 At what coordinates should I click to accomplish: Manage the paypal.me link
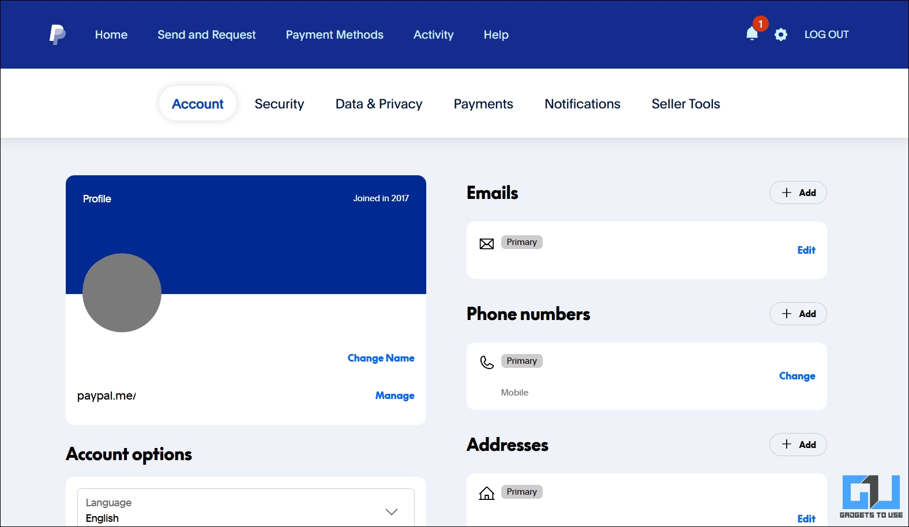[x=395, y=396]
